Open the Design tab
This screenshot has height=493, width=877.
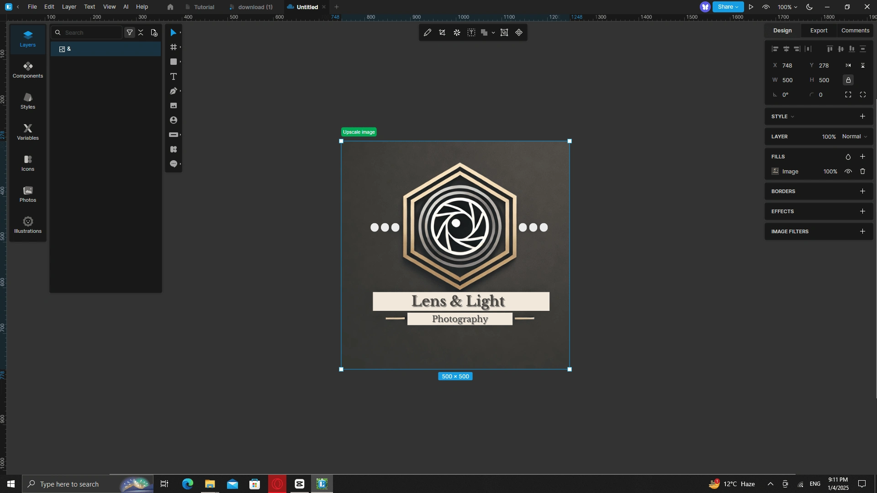[x=782, y=30]
